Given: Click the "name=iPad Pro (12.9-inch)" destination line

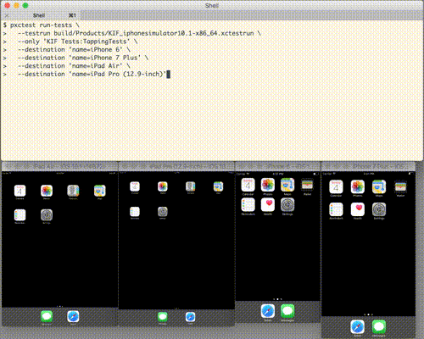Looking at the screenshot, I should click(86, 75).
